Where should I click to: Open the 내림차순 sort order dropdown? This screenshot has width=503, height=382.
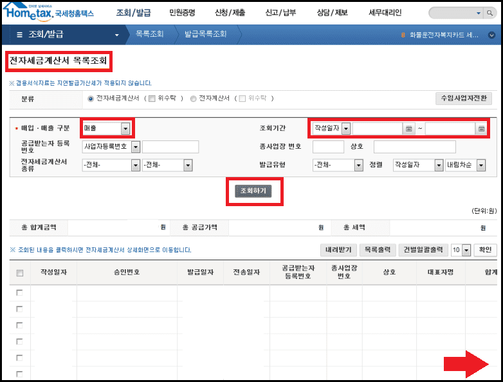click(x=465, y=165)
